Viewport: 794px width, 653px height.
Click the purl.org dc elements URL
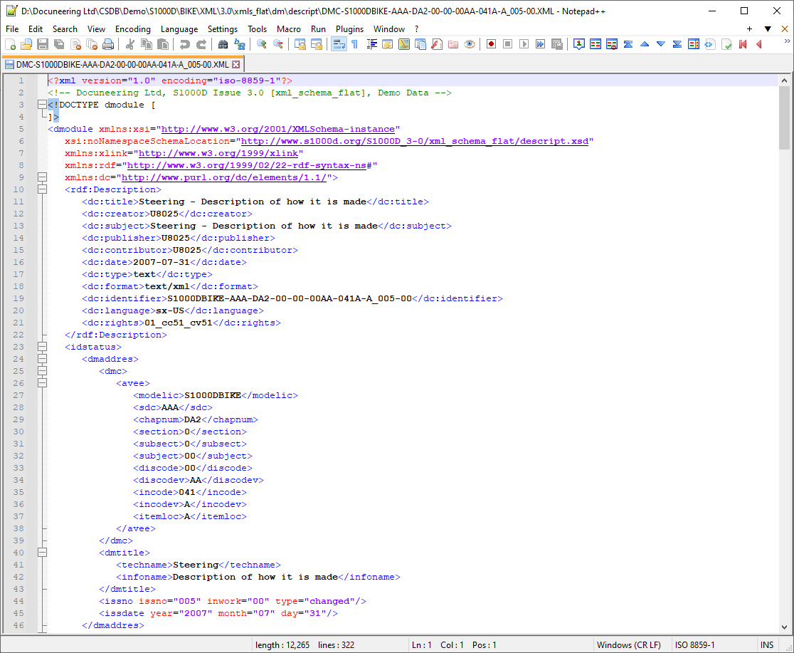(x=223, y=177)
